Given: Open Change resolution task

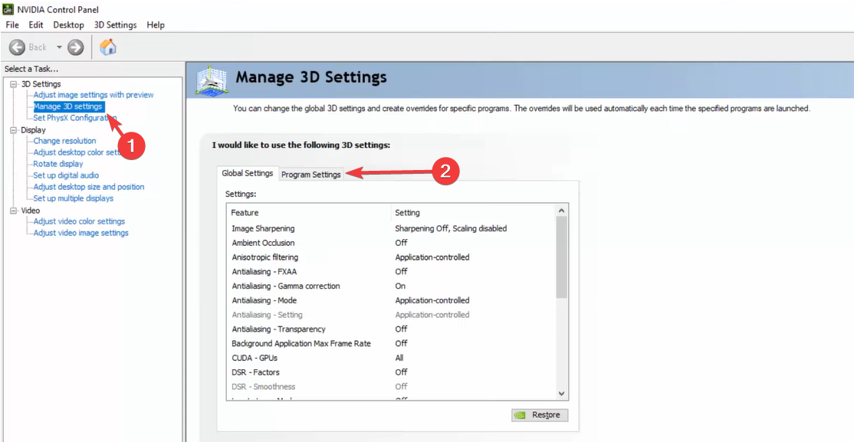Looking at the screenshot, I should (64, 140).
